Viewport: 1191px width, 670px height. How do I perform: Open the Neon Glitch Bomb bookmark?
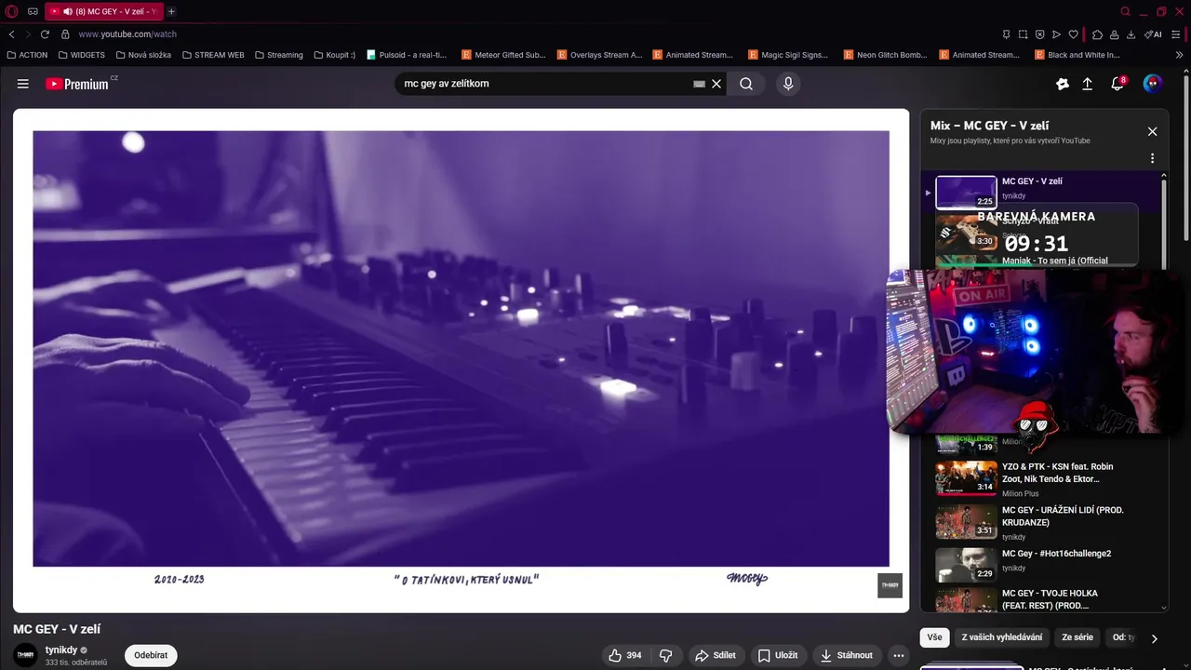point(885,55)
